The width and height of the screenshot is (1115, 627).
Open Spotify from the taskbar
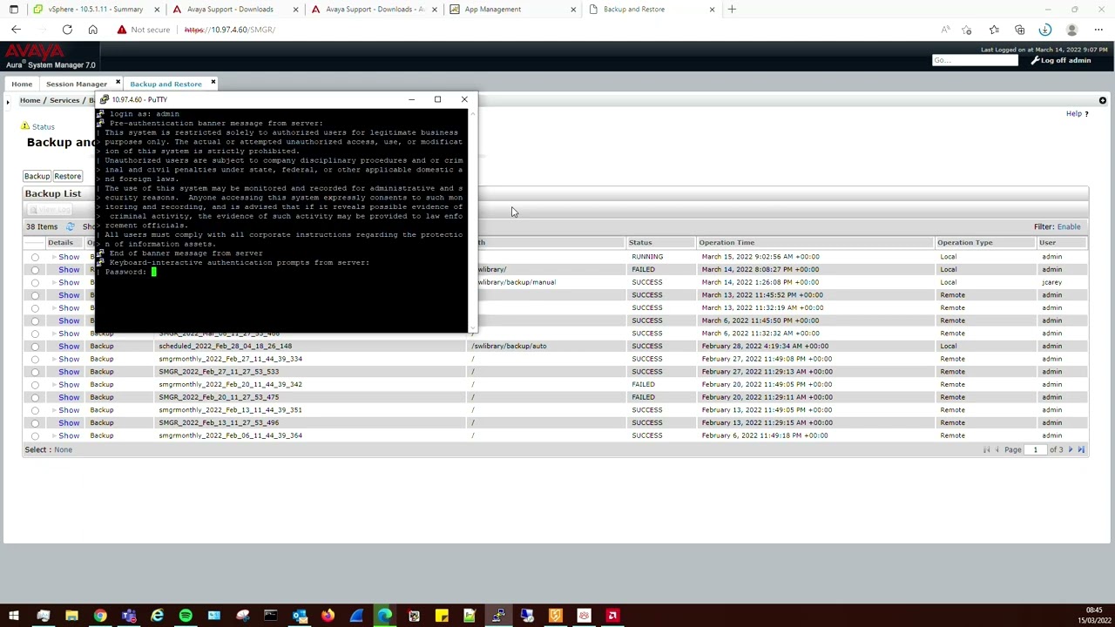coord(186,616)
